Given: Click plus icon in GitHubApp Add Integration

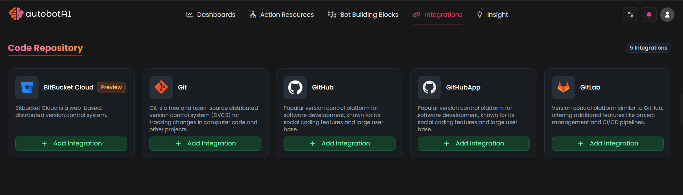Looking at the screenshot, I should [447, 144].
